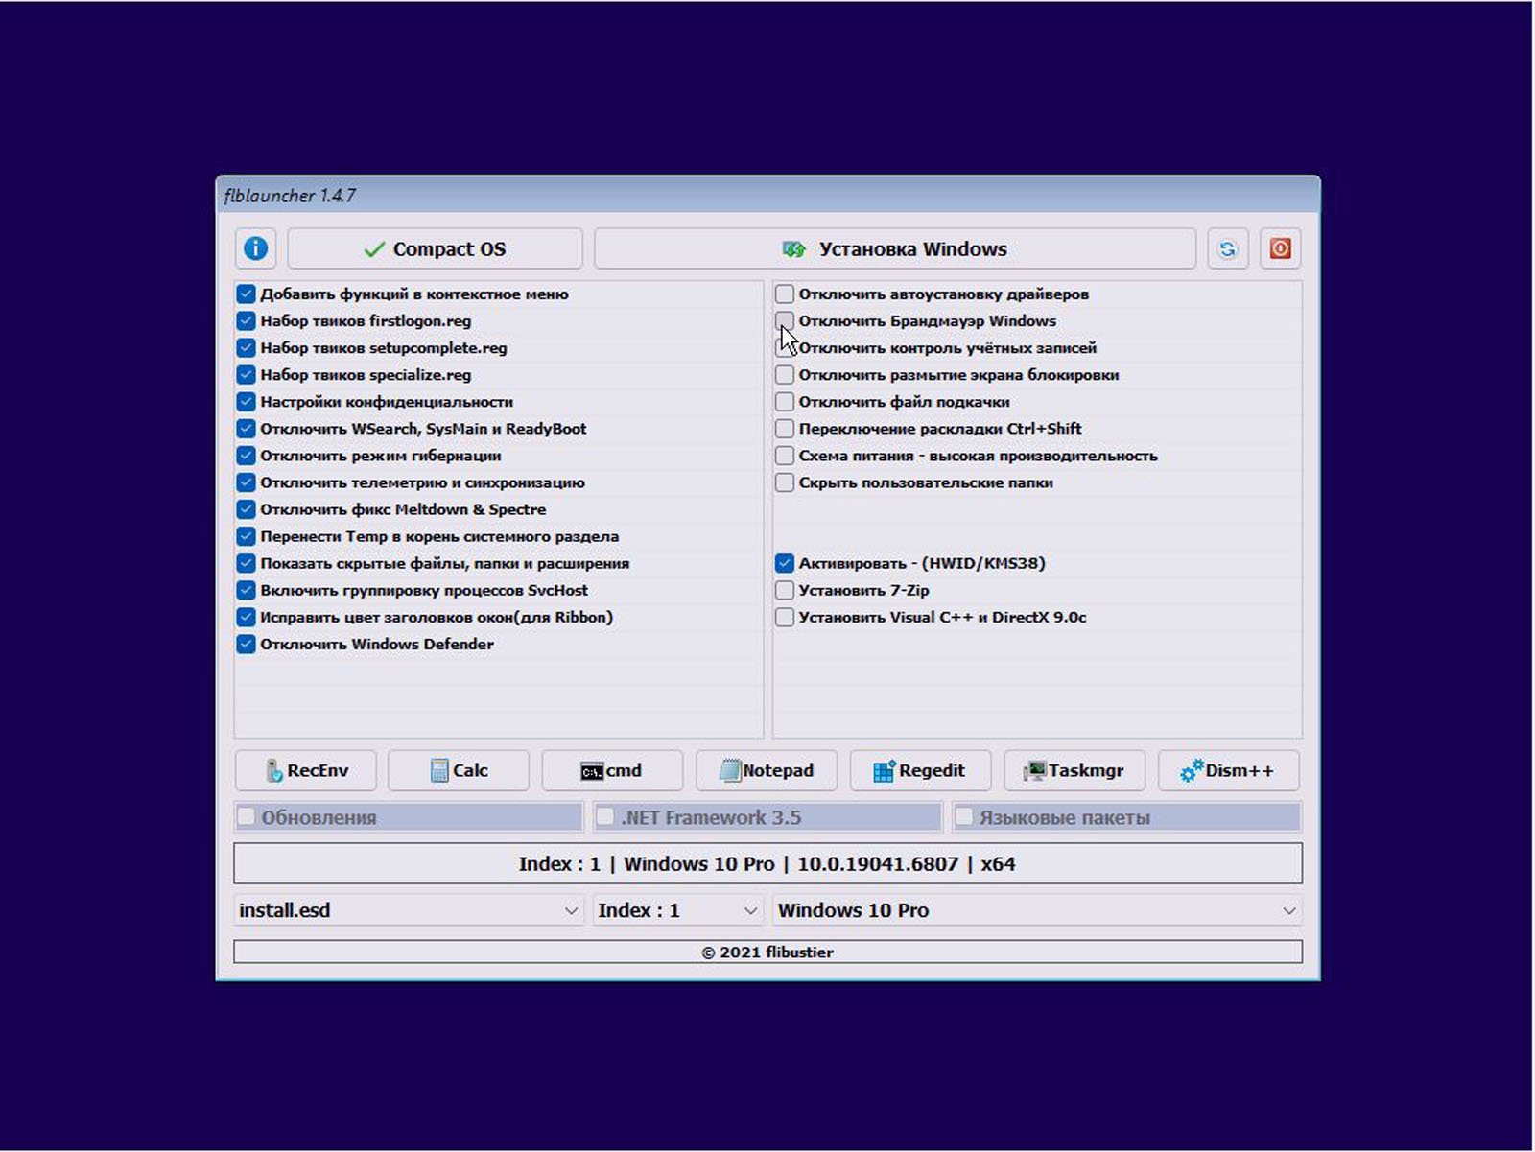Click the Установка Windows button
Screen dimensions: 1535x1152
click(894, 249)
